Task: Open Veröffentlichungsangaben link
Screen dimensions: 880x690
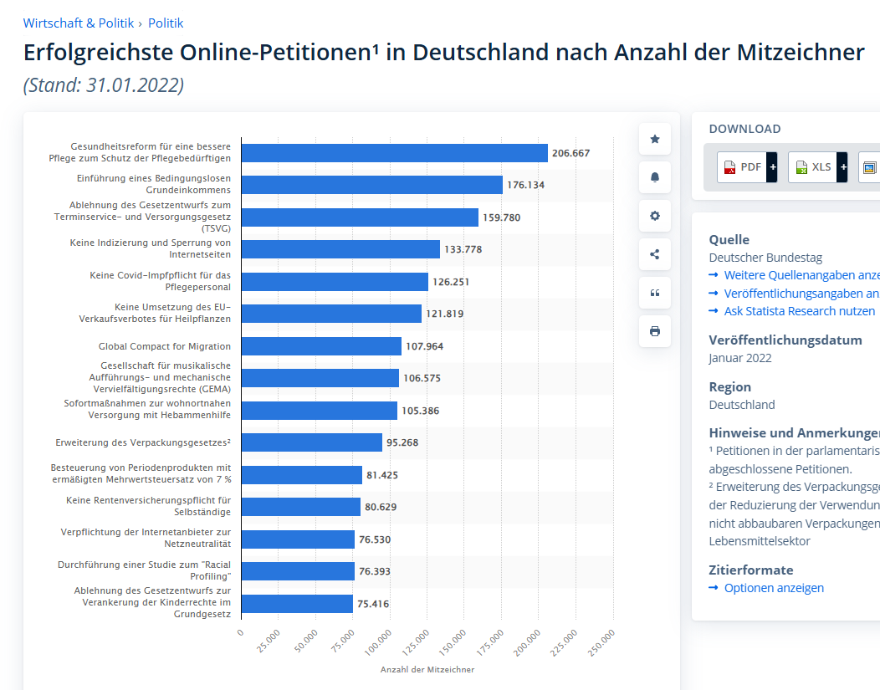Action: [x=801, y=294]
